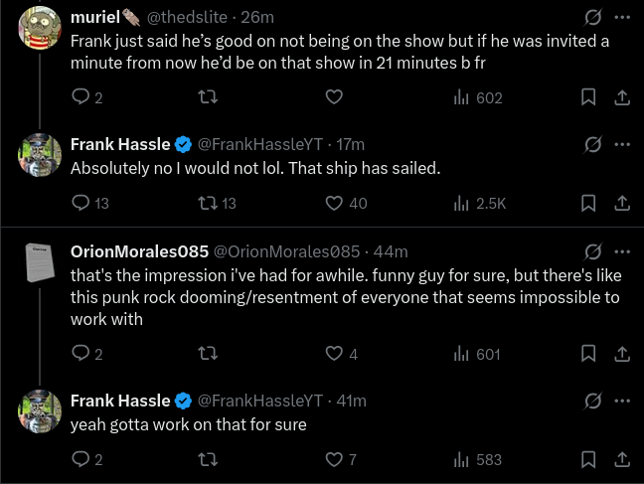
Task: Reply to muriel's tweet
Action: 81,97
